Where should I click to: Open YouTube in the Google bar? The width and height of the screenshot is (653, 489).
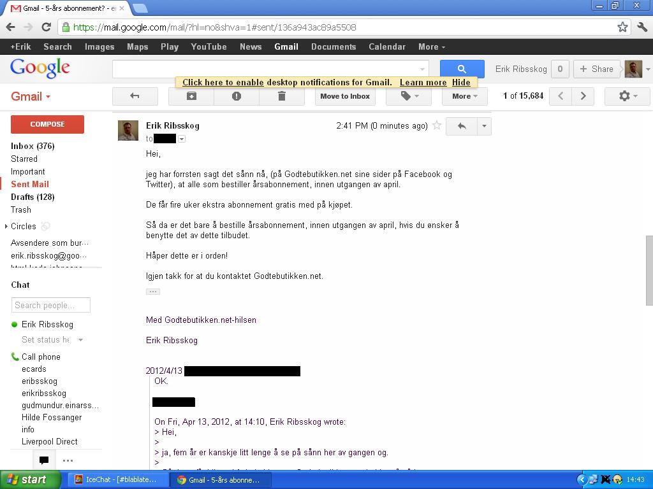click(x=209, y=46)
